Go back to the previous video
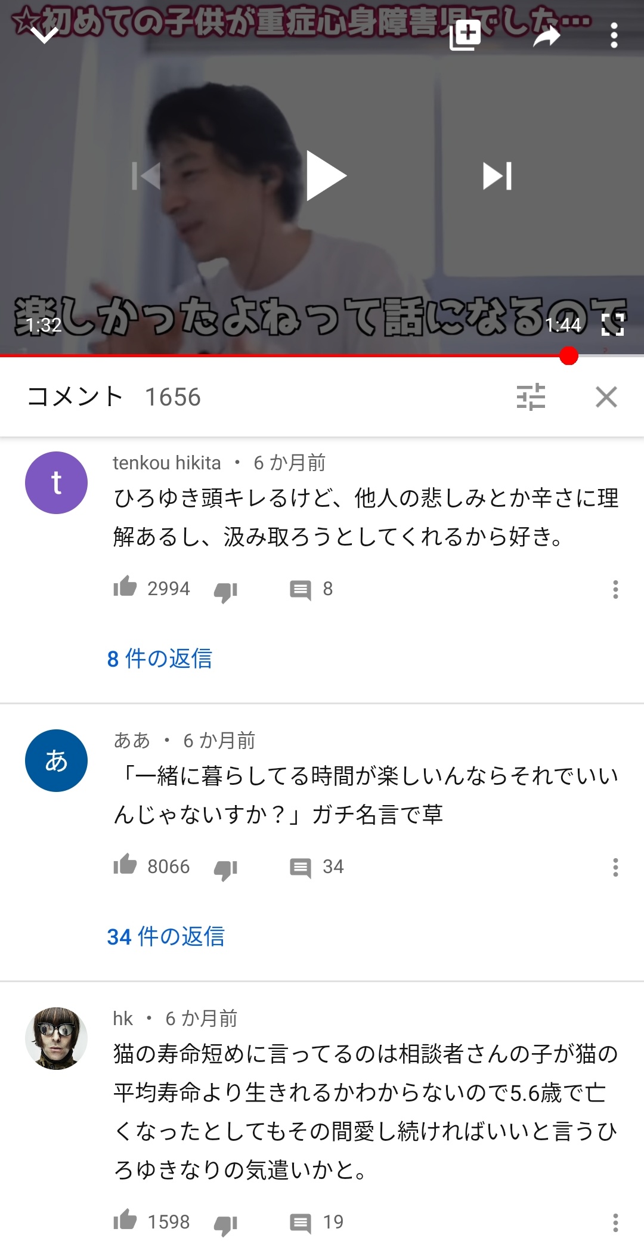Image resolution: width=644 pixels, height=1244 pixels. [x=146, y=176]
